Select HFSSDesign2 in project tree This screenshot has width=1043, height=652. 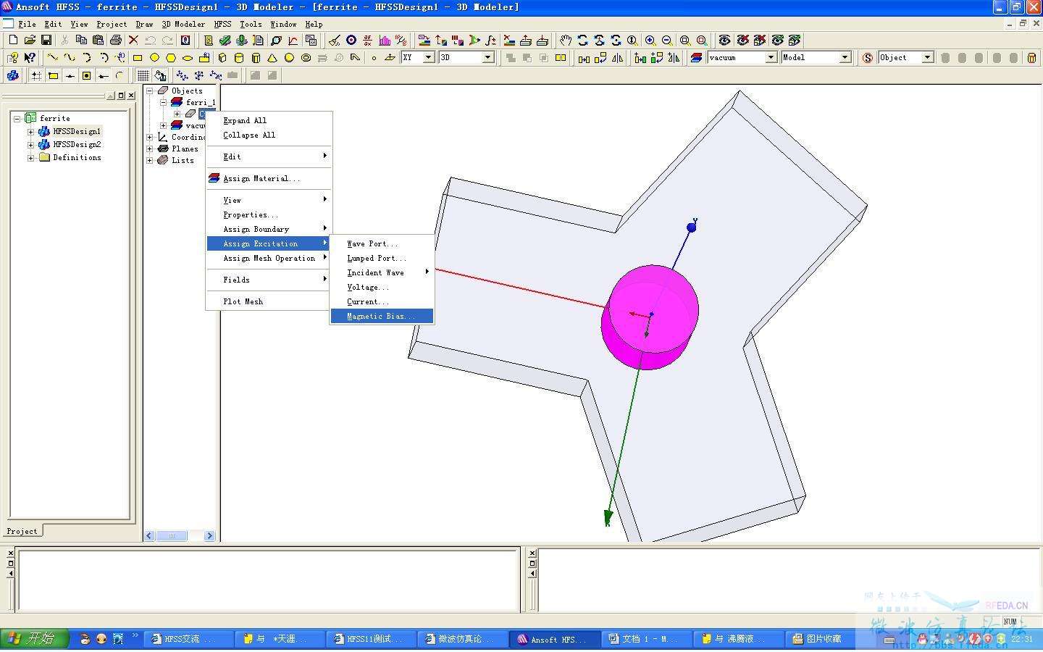(77, 145)
